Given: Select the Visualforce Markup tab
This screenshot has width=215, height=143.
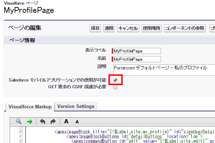Looking at the screenshot, I should pyautogui.click(x=30, y=107).
